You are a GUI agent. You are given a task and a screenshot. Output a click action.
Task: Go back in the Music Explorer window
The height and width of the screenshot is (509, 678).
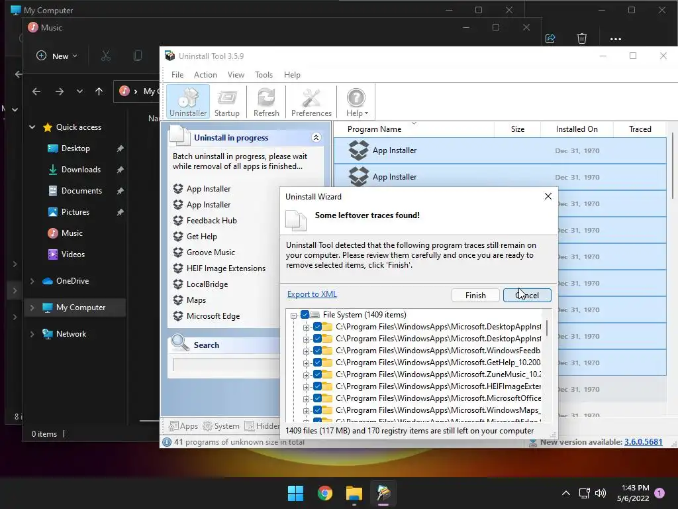[36, 91]
